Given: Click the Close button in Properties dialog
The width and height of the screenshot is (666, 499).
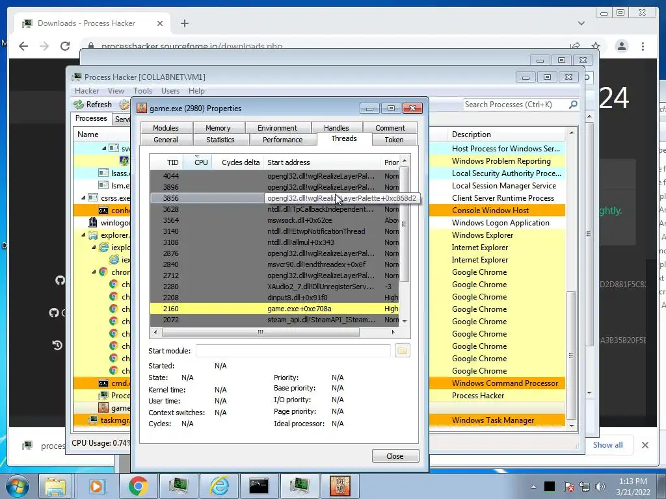Looking at the screenshot, I should (x=395, y=455).
